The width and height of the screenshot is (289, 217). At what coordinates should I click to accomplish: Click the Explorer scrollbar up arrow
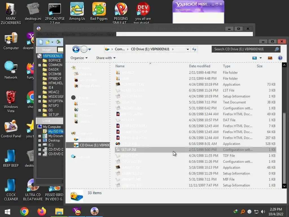(284, 65)
